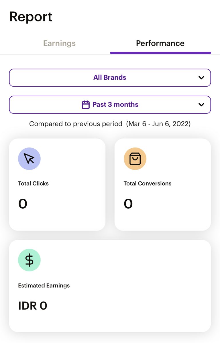Open the Total Conversions card

(x=163, y=185)
